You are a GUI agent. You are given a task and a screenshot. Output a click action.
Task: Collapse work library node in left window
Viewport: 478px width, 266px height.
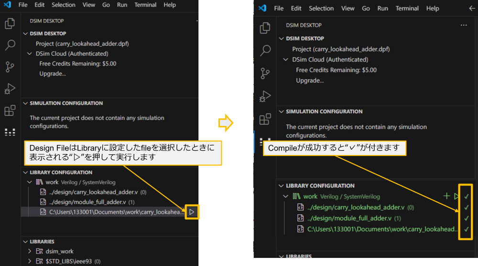30,182
